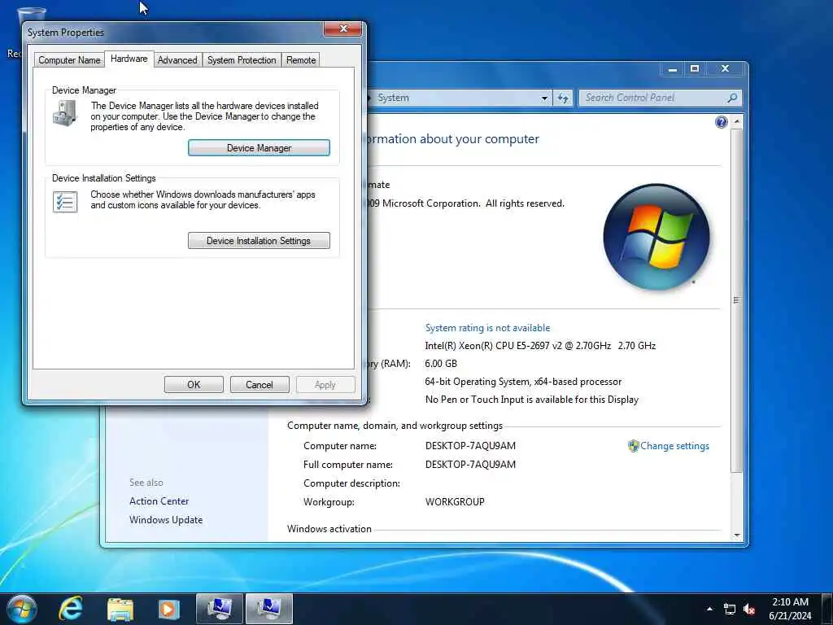Open the clock showing 2:10 AM
The height and width of the screenshot is (625, 833).
[x=790, y=609]
